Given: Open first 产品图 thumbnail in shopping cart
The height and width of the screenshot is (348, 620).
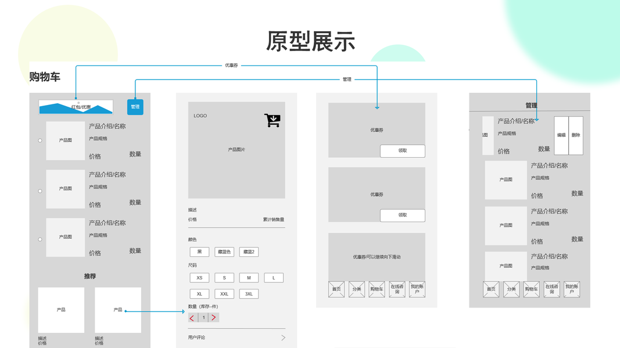Looking at the screenshot, I should tap(65, 140).
